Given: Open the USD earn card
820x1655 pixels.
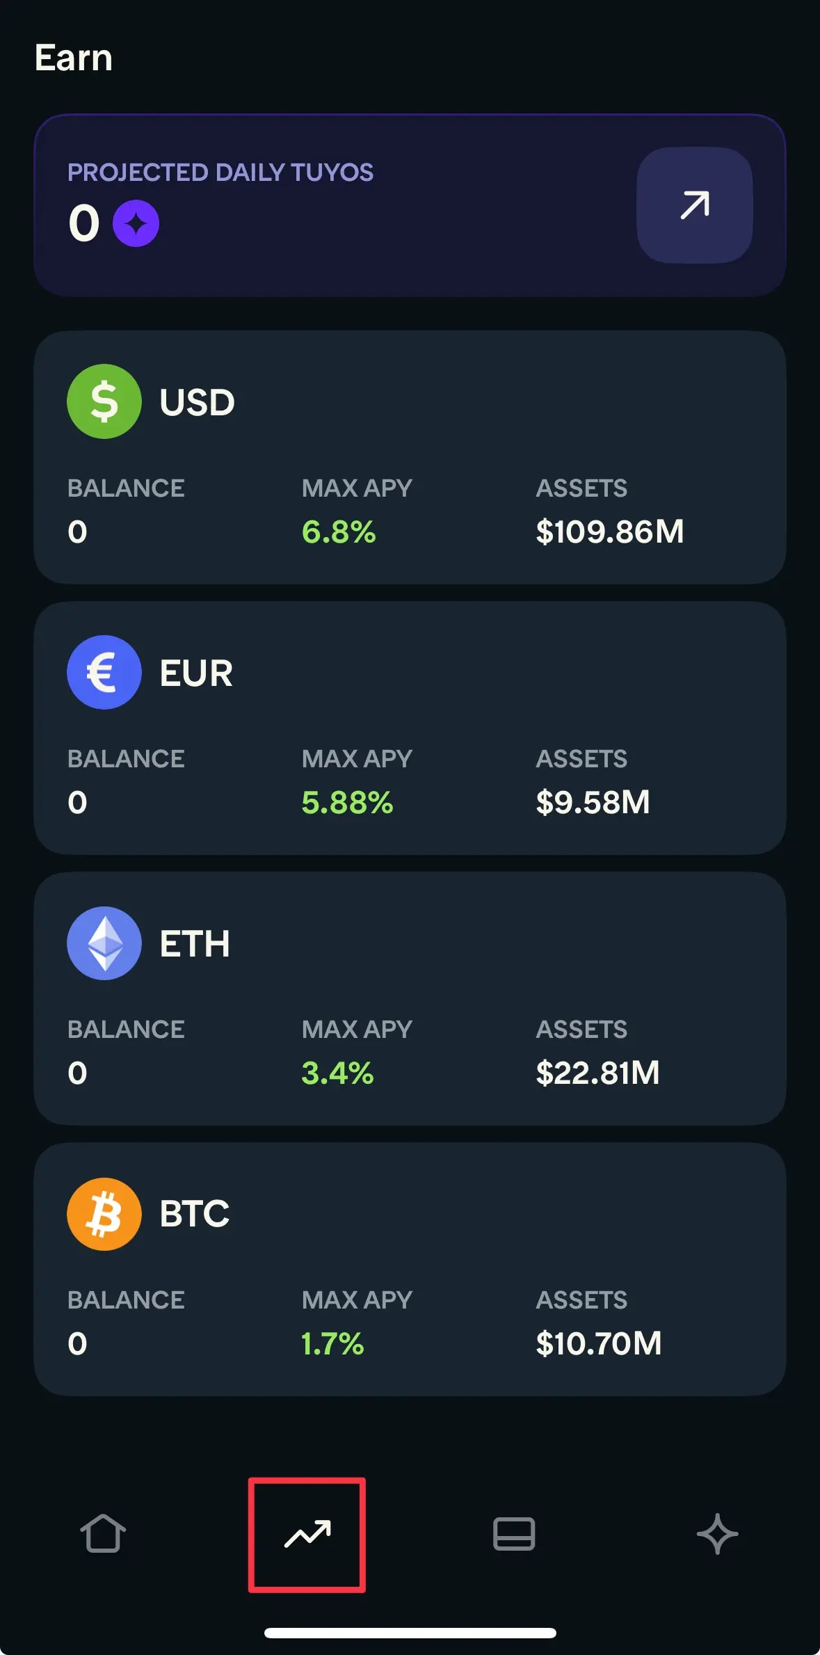Looking at the screenshot, I should [410, 457].
